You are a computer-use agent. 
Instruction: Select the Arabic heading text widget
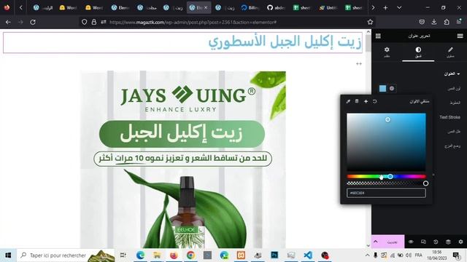(182, 42)
